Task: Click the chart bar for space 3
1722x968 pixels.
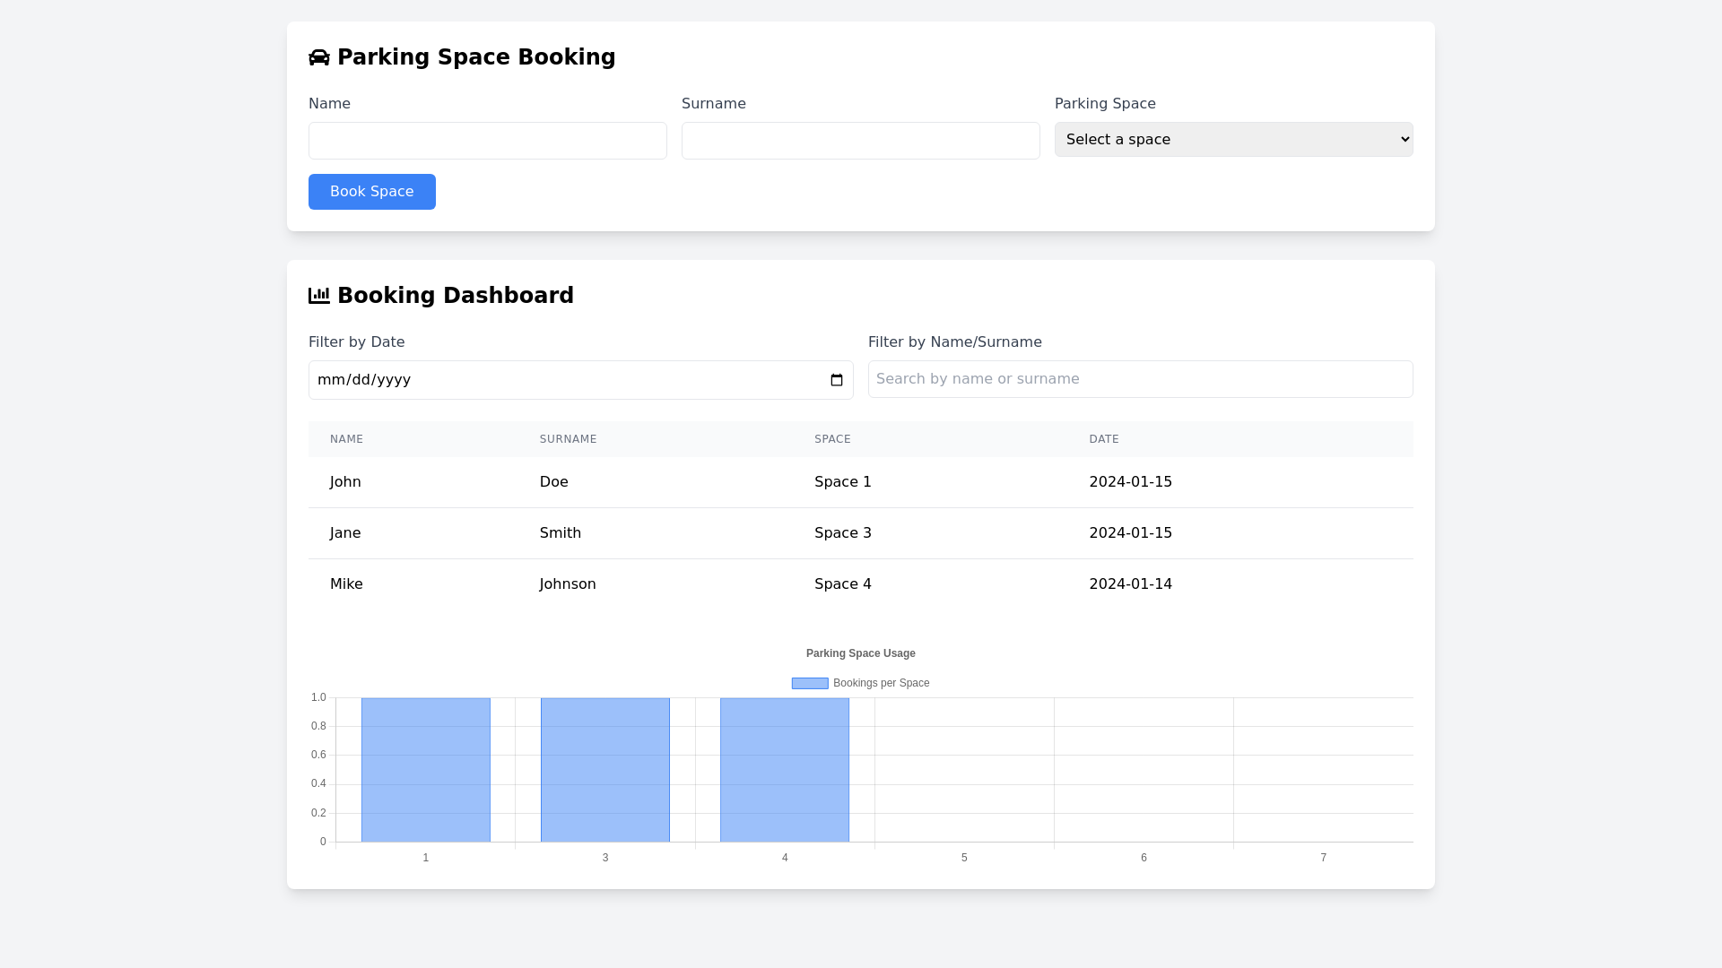Action: point(604,770)
